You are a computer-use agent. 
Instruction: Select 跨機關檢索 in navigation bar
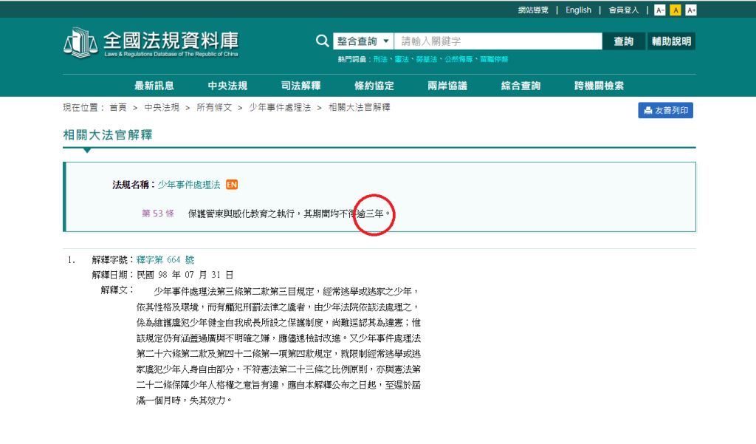click(x=599, y=86)
